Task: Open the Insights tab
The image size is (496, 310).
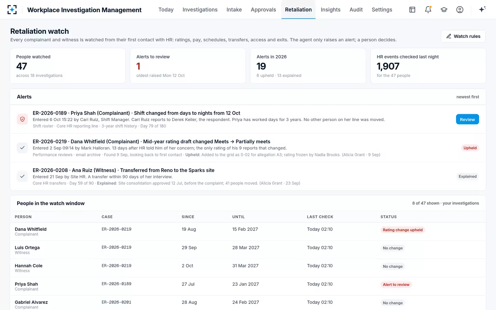Action: pos(331,10)
